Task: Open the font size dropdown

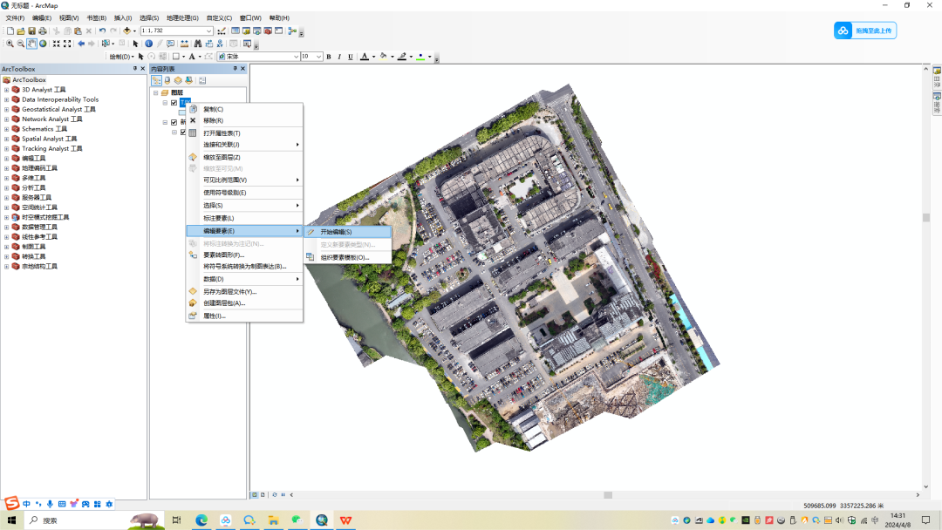Action: click(x=318, y=57)
